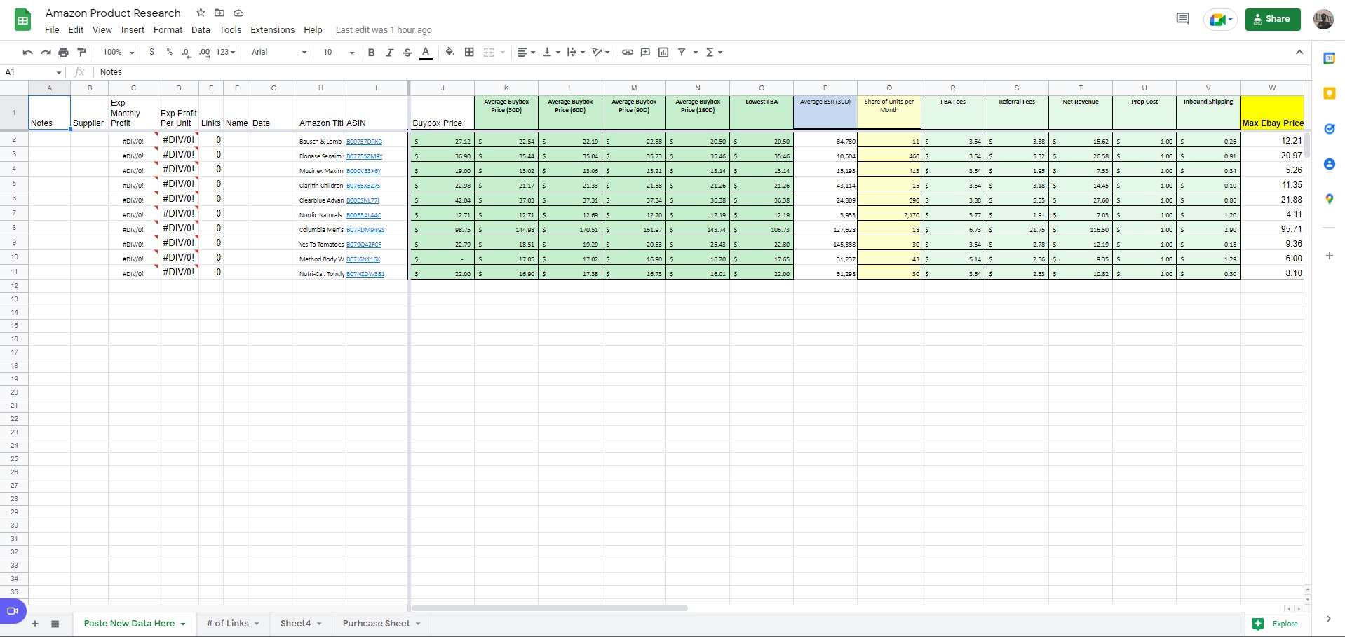Screen dimensions: 1345x637
Task: Open Google Keep in the side panel
Action: tap(1329, 93)
